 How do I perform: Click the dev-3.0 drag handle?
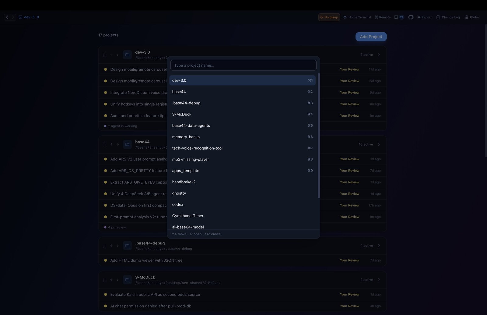click(105, 55)
